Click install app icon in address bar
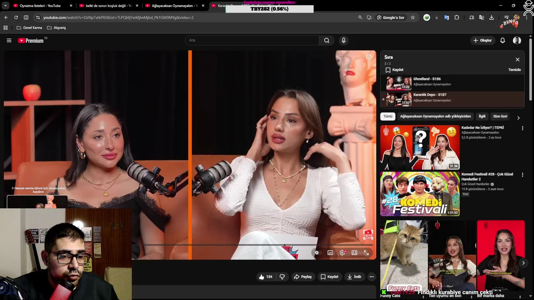Screen dimensions: 534x300 (369, 17)
